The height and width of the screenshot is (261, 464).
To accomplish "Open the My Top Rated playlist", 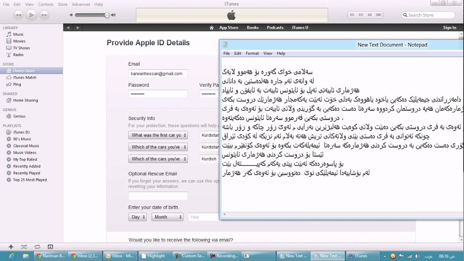I will tap(25, 159).
